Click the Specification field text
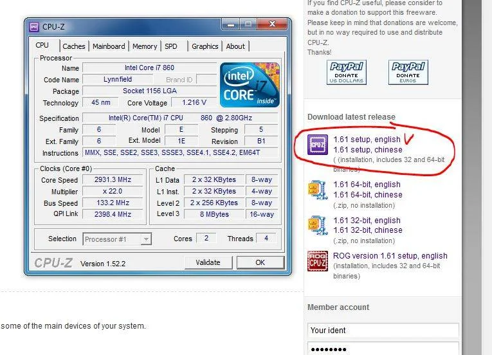The image size is (492, 355). [180, 118]
